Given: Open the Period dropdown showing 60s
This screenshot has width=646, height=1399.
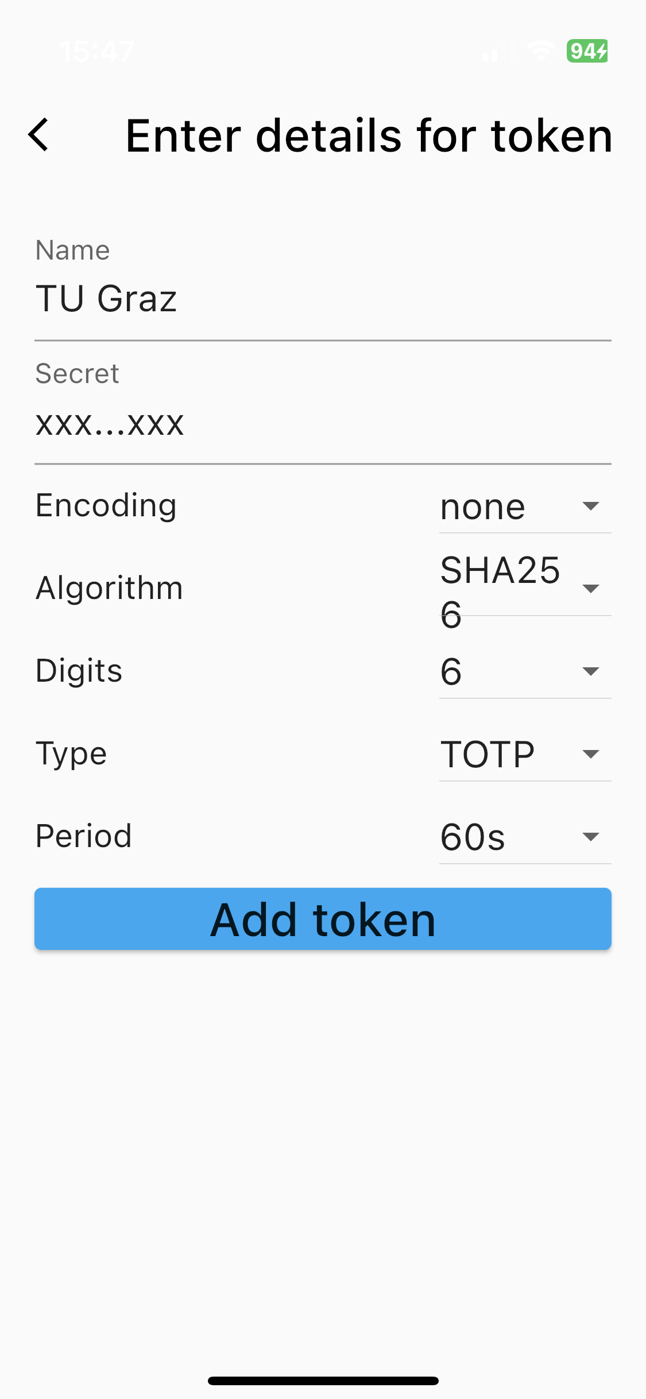Looking at the screenshot, I should (x=525, y=837).
